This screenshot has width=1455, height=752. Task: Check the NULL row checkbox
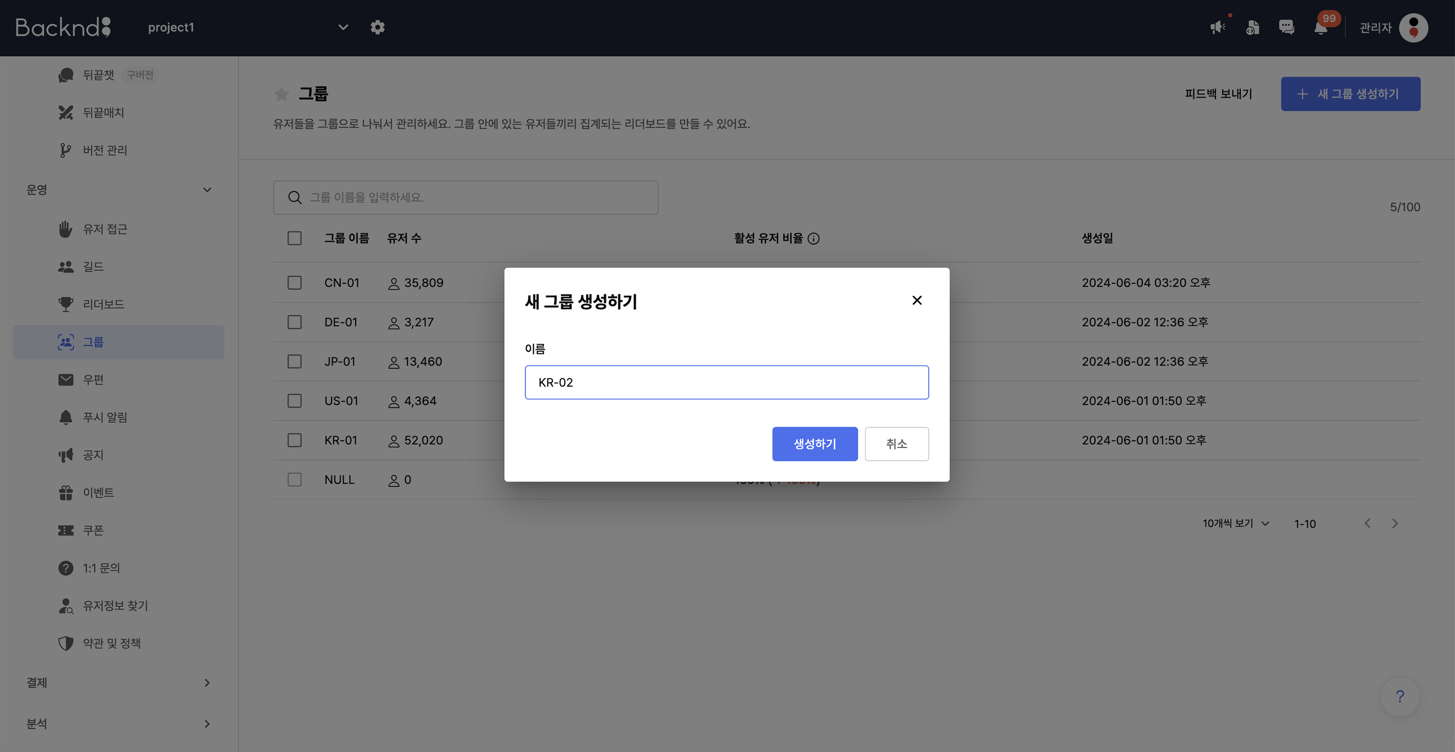294,479
